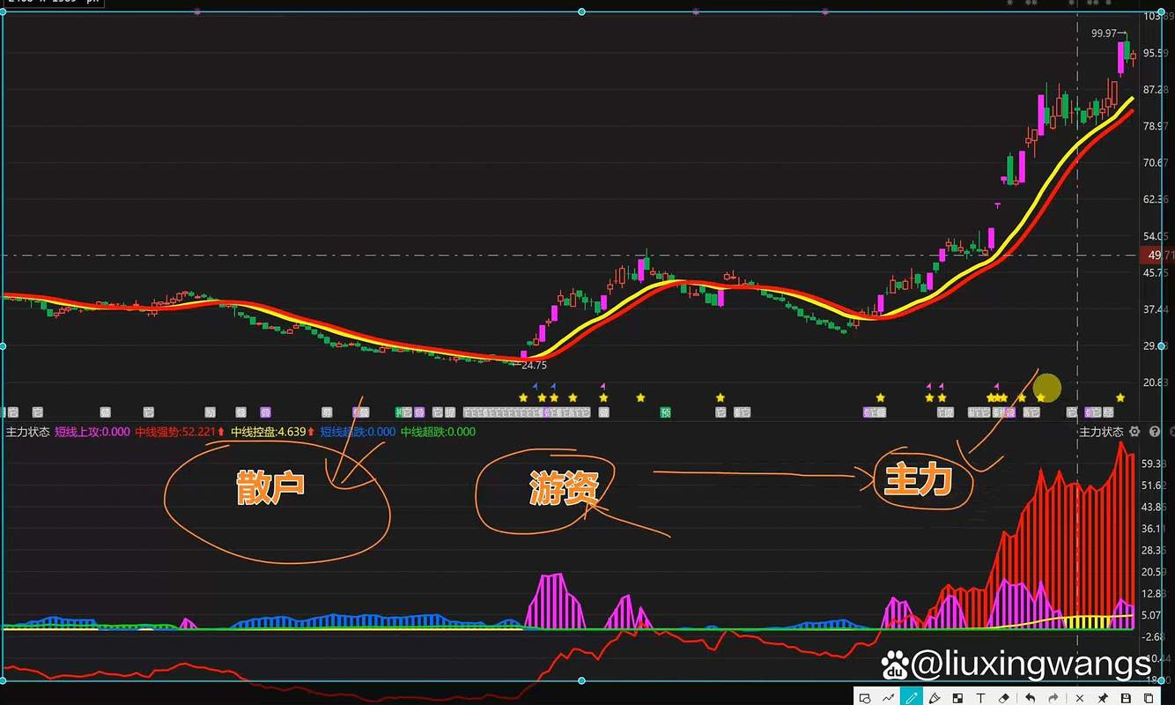This screenshot has height=705, width=1175.
Task: Click 短线超跌:0.000 indicator value
Action: click(x=358, y=432)
